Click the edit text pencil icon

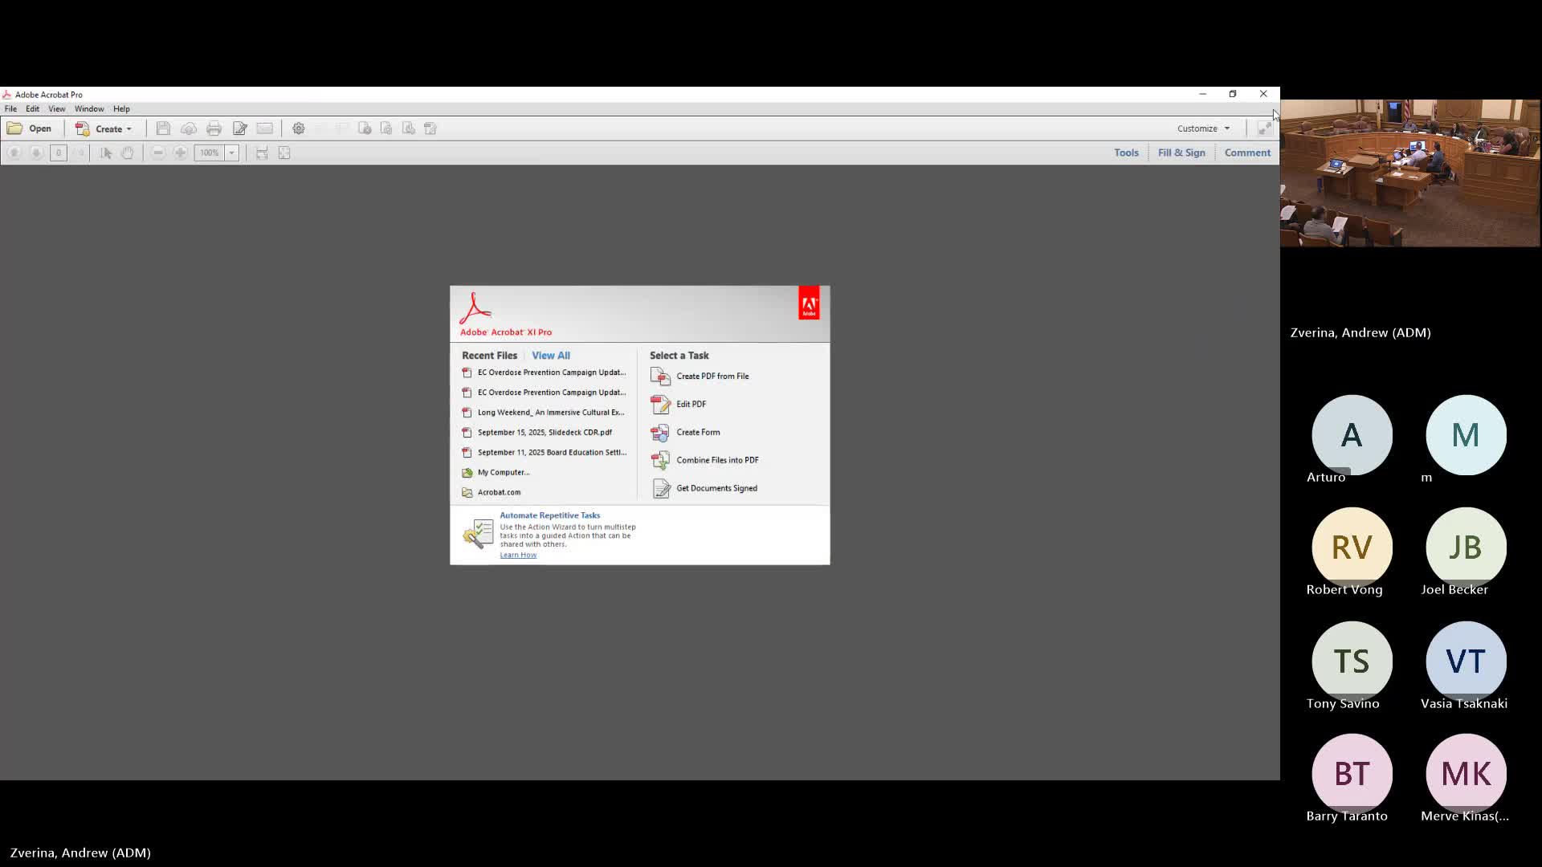coord(239,128)
